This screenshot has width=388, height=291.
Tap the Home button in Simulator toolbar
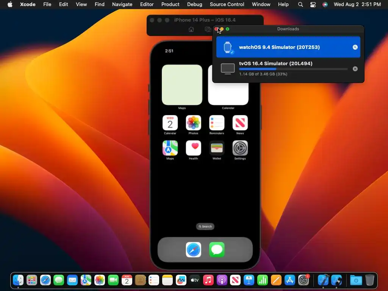click(191, 30)
